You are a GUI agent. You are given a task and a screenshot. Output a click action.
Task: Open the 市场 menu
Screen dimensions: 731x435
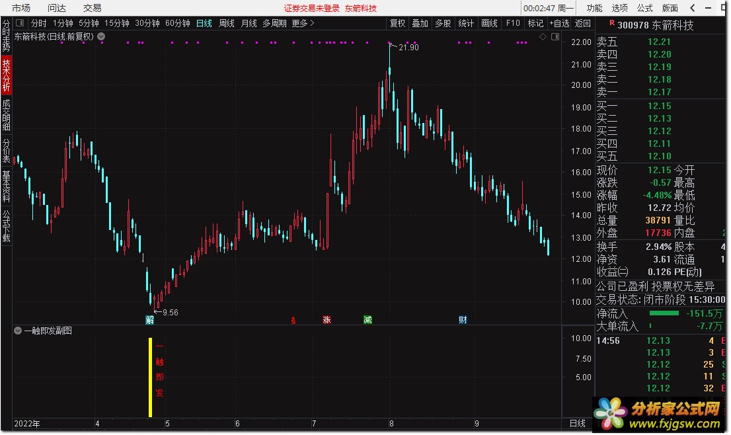tap(21, 8)
